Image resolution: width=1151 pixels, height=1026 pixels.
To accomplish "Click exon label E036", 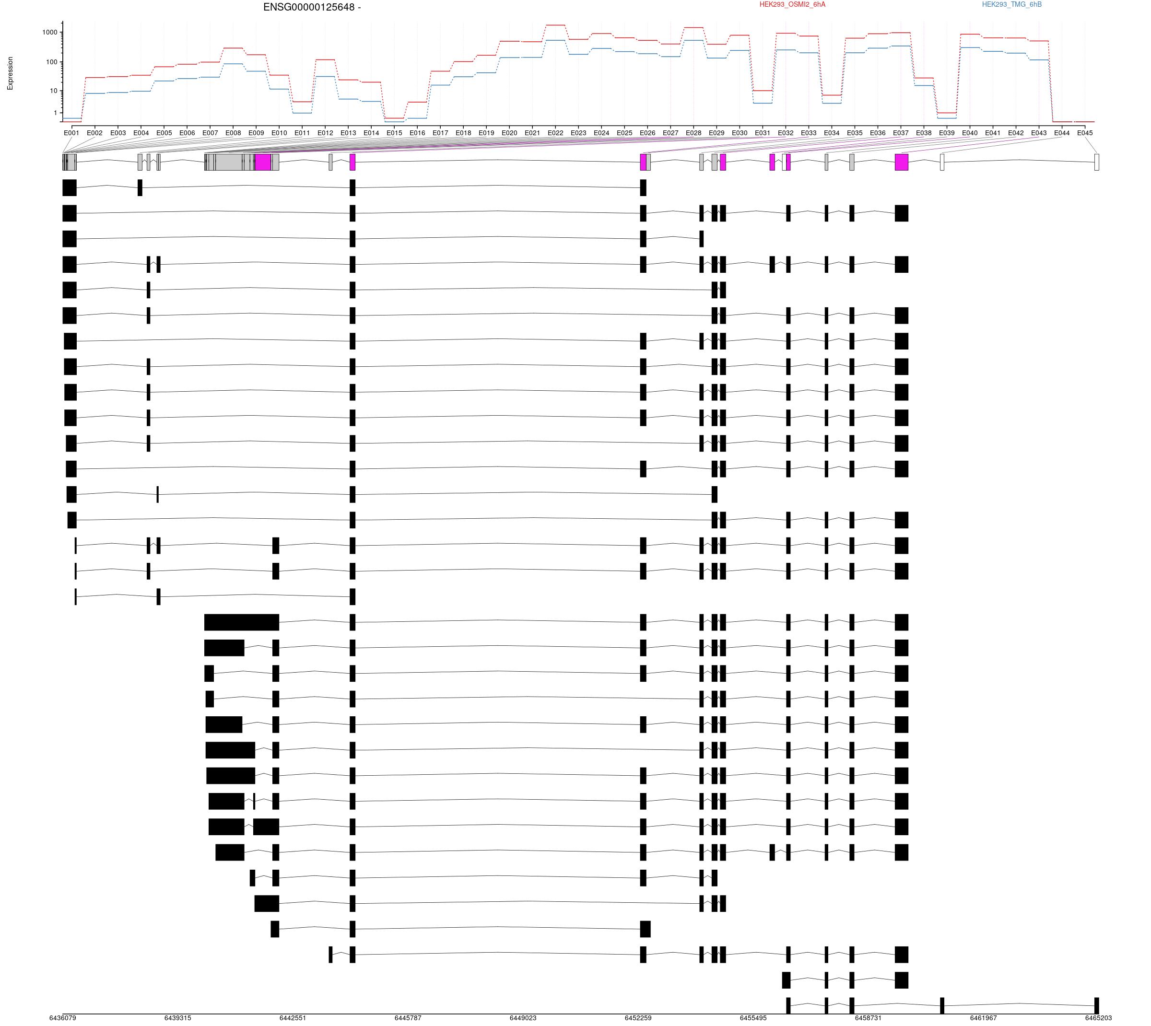I will 878,133.
